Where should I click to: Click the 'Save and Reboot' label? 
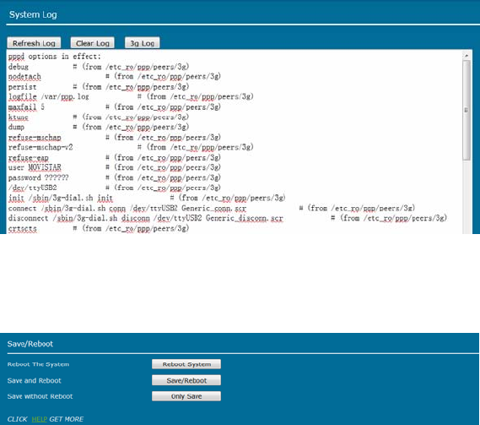click(x=35, y=380)
